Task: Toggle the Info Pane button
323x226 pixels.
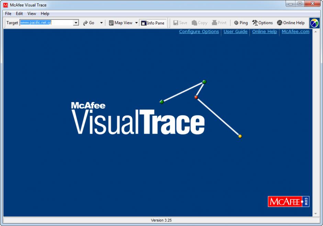Action: pyautogui.click(x=153, y=23)
